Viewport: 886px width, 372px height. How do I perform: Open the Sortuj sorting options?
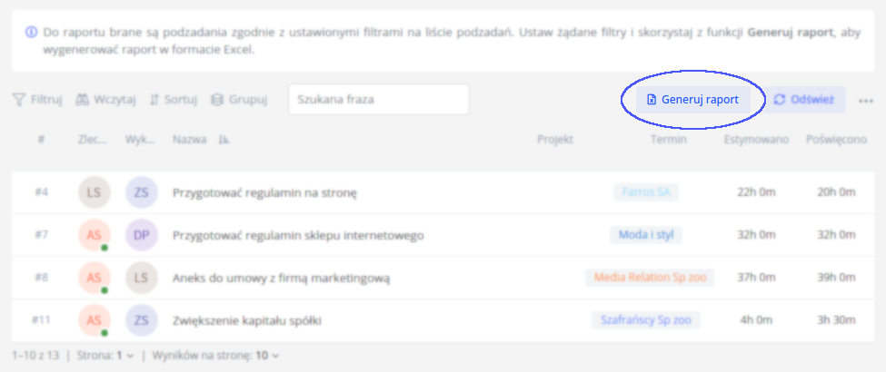173,100
